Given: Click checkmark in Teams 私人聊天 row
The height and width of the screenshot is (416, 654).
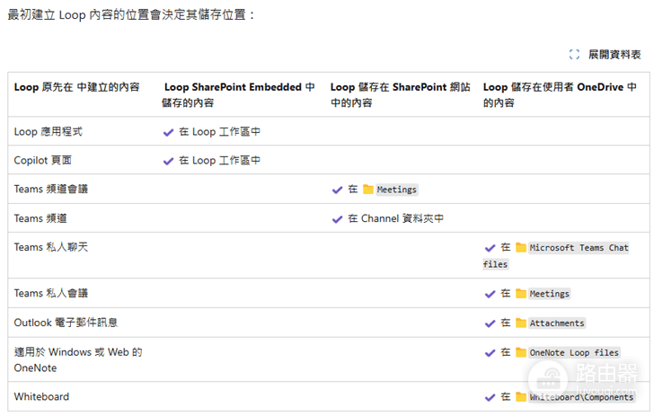Looking at the screenshot, I should coord(490,248).
